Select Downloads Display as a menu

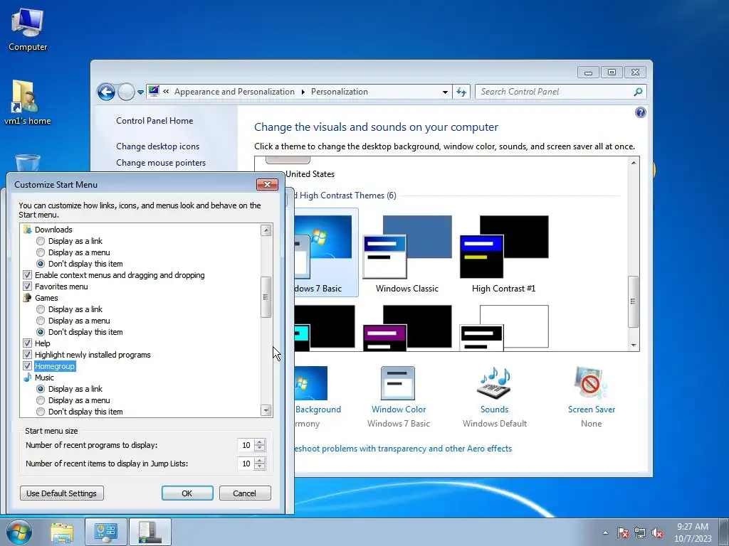41,252
